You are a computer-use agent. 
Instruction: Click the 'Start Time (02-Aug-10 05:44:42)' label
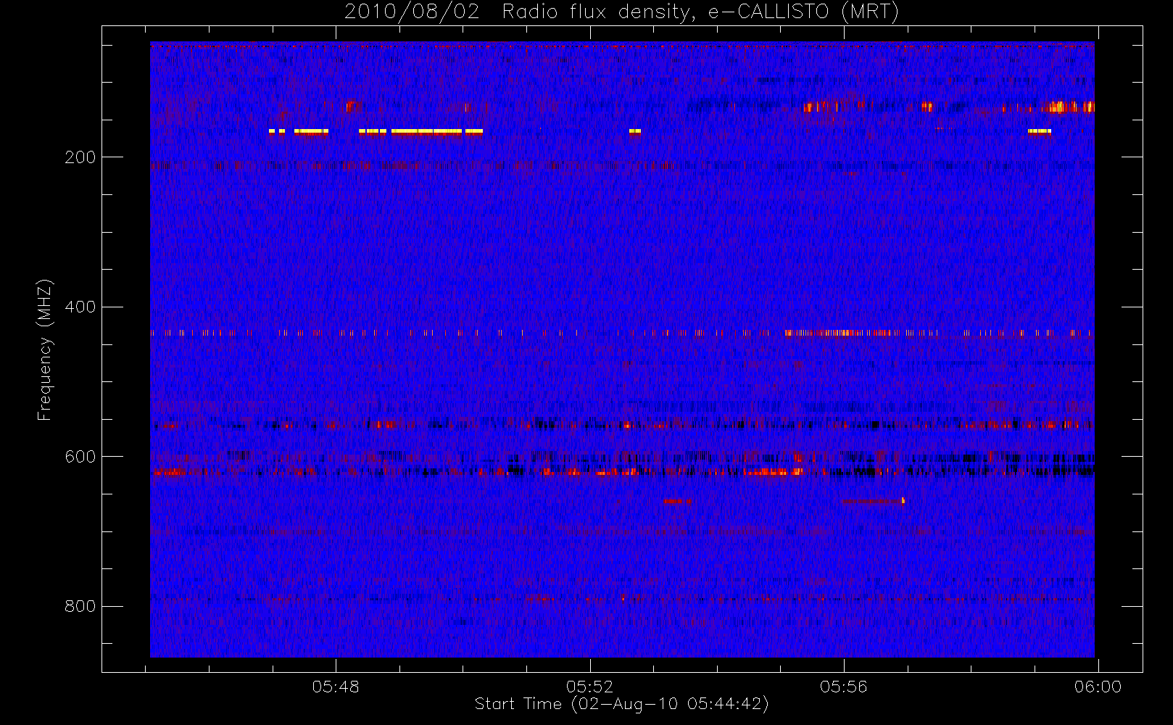tap(621, 704)
